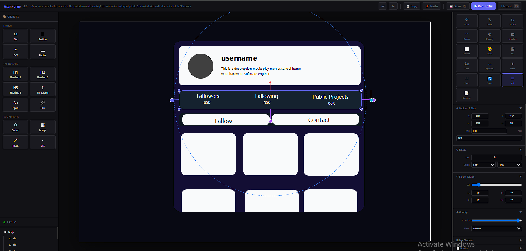
Task: Add a Section layout object
Action: click(42, 36)
